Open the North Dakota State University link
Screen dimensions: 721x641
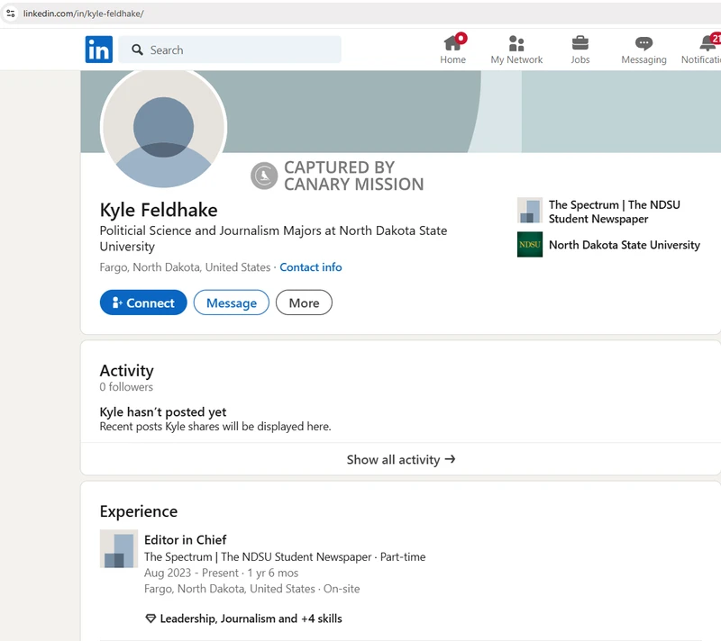pyautogui.click(x=624, y=245)
